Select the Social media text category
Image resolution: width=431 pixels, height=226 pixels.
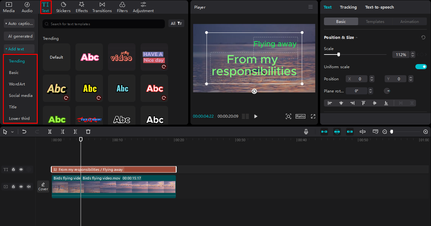tap(21, 96)
